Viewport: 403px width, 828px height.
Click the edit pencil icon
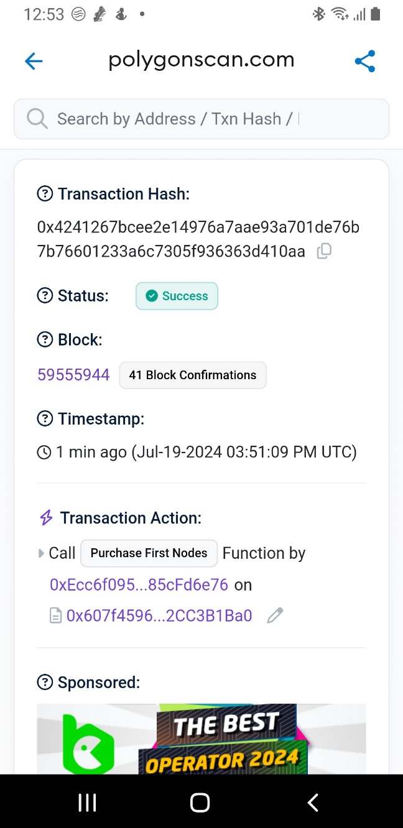point(275,615)
